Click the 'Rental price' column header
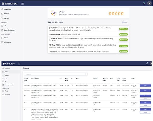This screenshot has height=121, width=153. (x=118, y=79)
